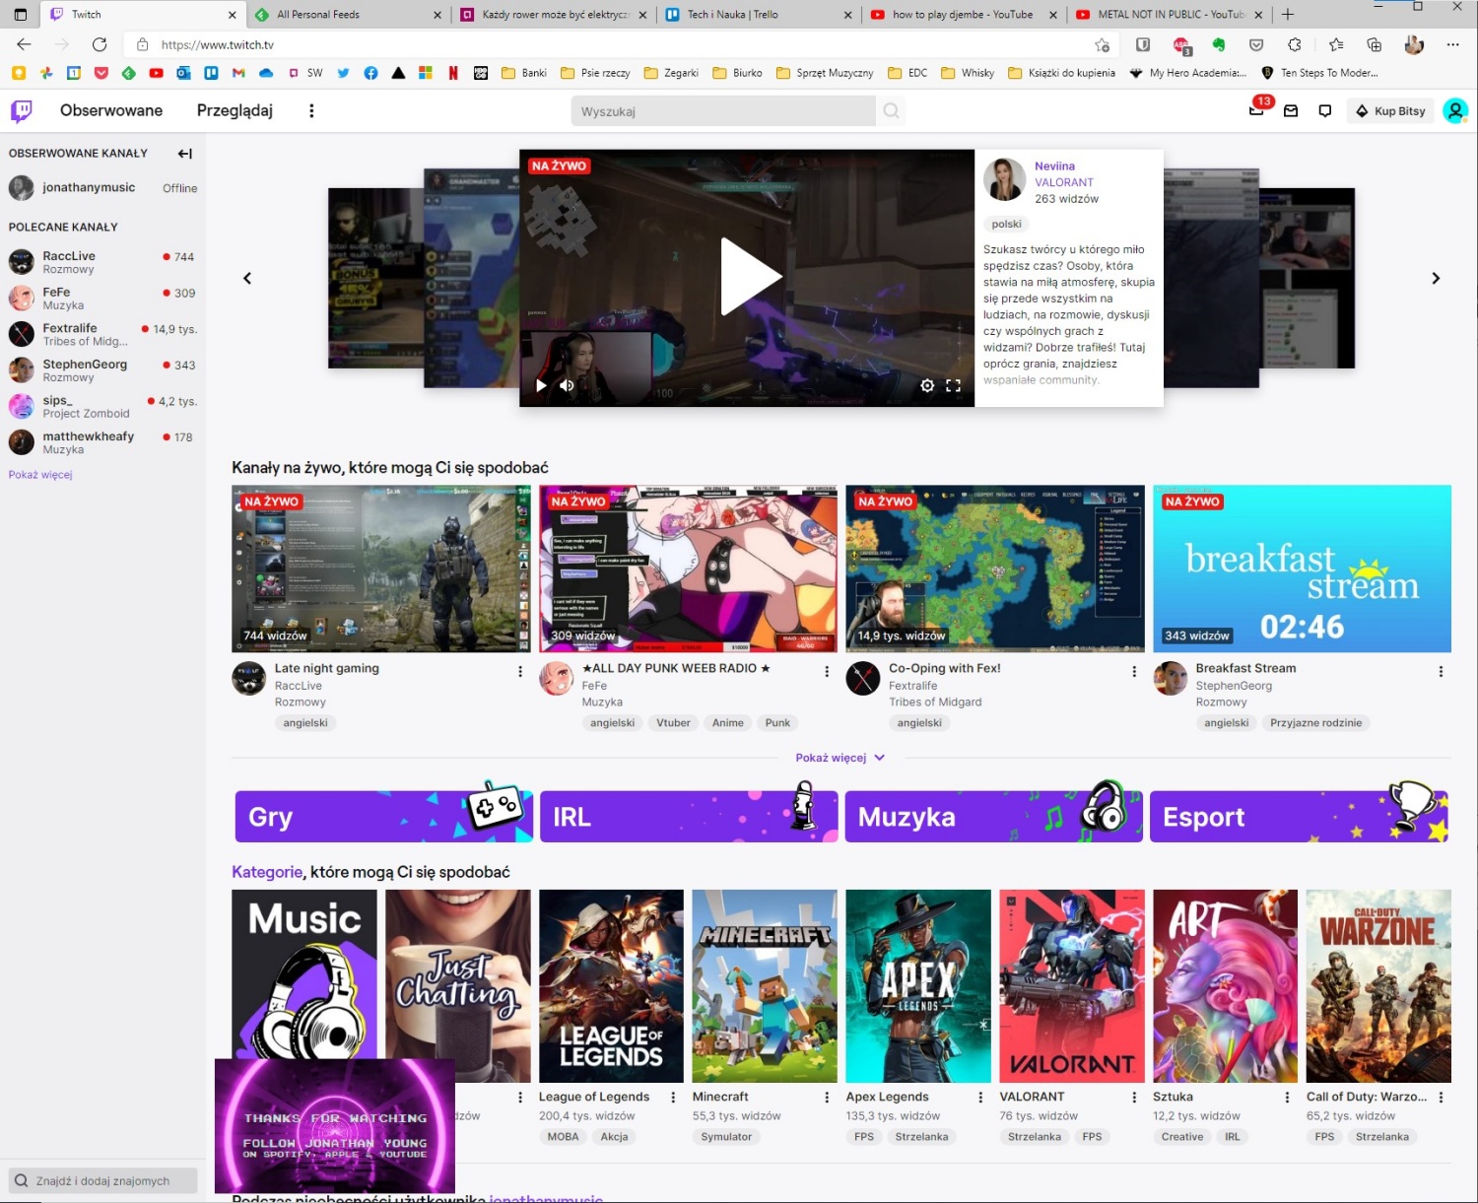Go to previous carousel stream
This screenshot has width=1478, height=1203.
pyautogui.click(x=247, y=278)
